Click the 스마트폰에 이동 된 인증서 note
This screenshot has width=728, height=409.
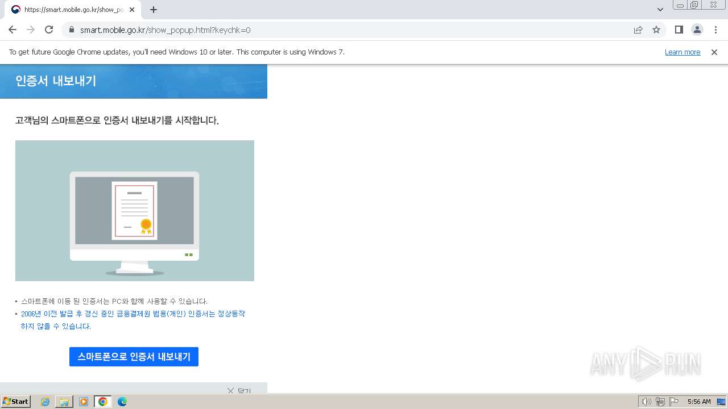coord(114,301)
